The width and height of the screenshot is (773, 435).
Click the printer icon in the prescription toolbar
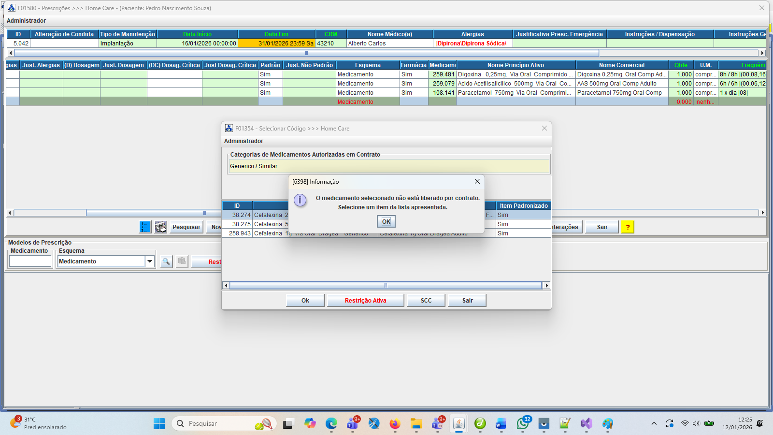[161, 227]
